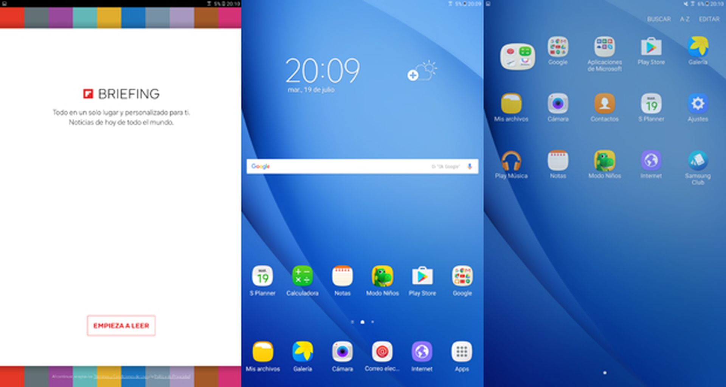Open Play Música headphones icon
The image size is (726, 387).
click(x=511, y=161)
